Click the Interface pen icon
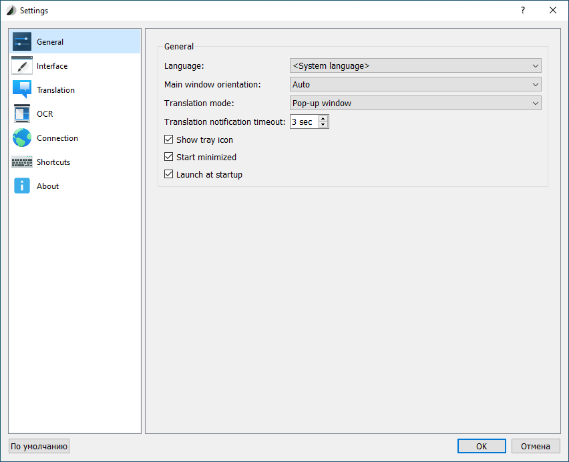This screenshot has width=569, height=462. pos(22,66)
